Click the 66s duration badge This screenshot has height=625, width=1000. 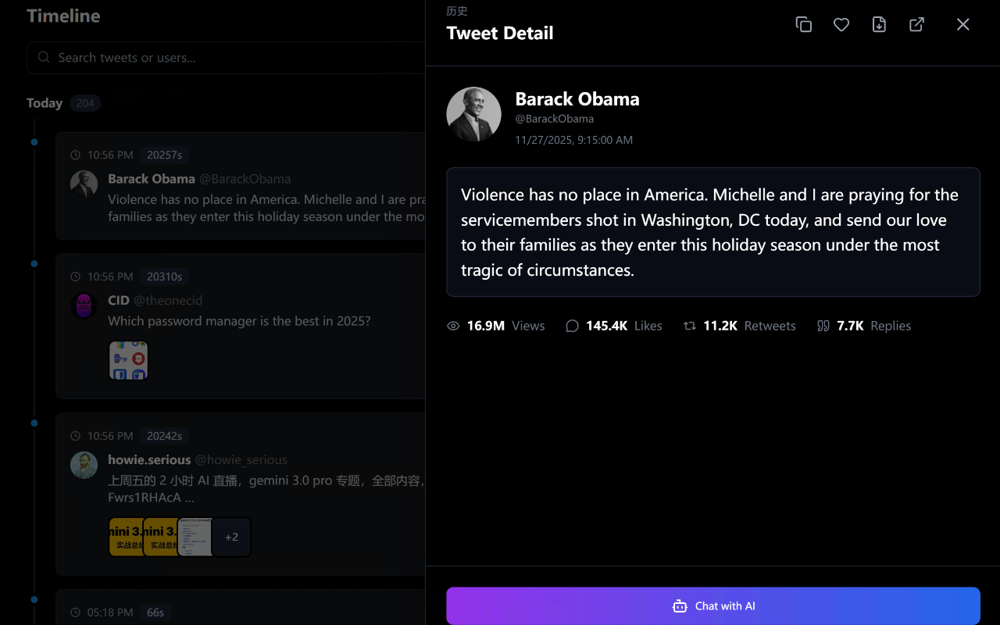(x=156, y=612)
